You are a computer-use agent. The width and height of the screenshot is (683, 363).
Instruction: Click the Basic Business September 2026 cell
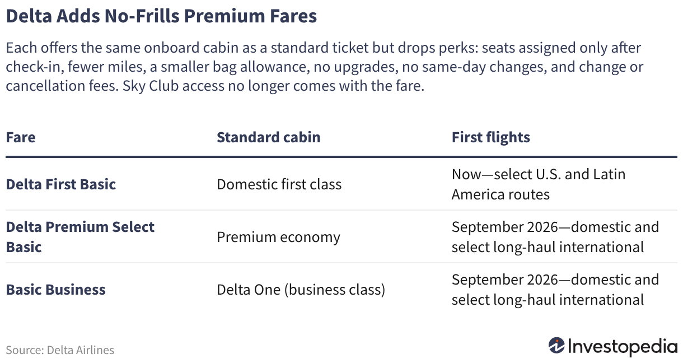555,290
